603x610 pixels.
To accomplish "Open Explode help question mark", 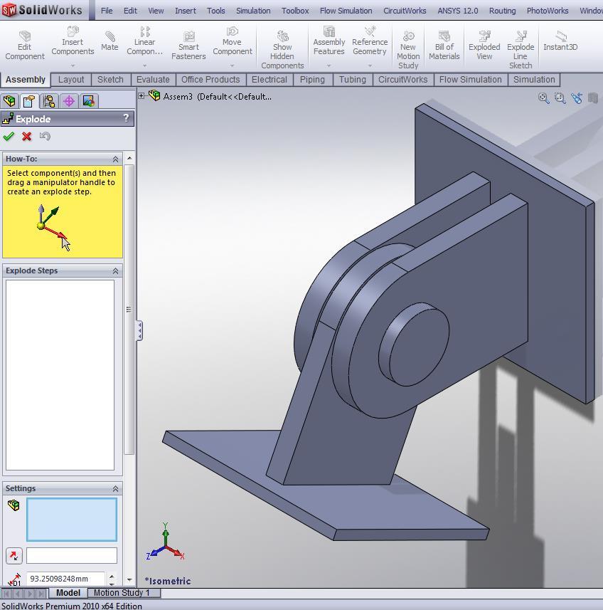I will click(126, 118).
